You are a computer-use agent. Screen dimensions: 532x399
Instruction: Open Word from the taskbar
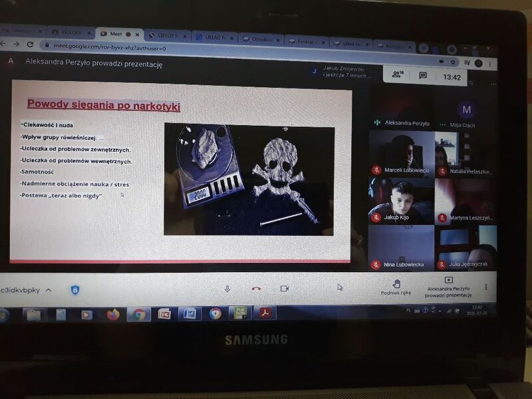coord(190,314)
